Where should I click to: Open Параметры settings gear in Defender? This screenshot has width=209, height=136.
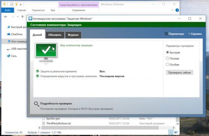[x=166, y=34]
